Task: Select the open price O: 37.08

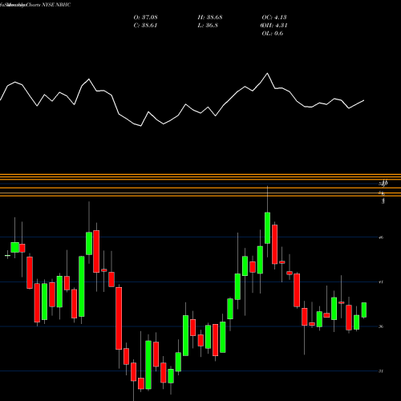Action: 146,17
